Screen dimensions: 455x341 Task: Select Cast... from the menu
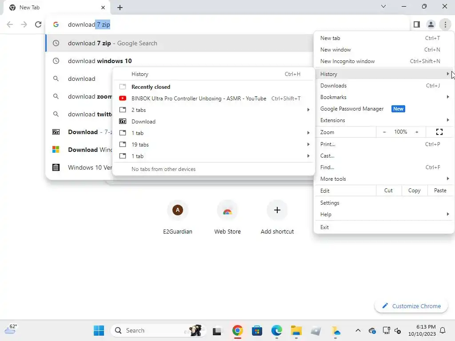[x=384, y=156]
